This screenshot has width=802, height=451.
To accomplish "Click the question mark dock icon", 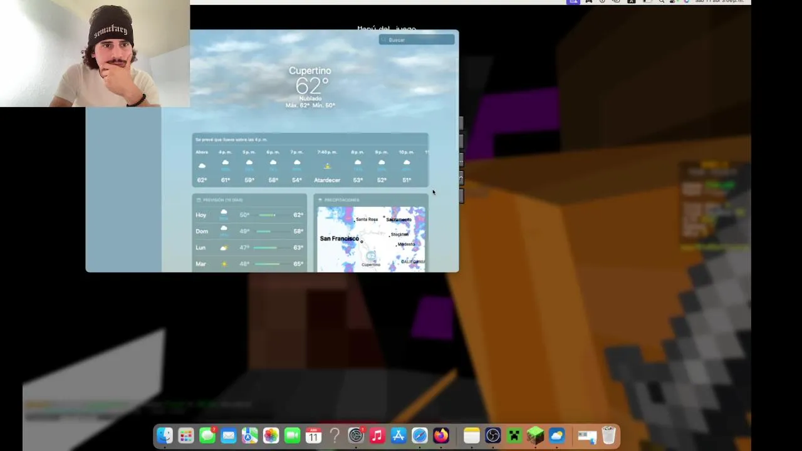I will (x=335, y=435).
